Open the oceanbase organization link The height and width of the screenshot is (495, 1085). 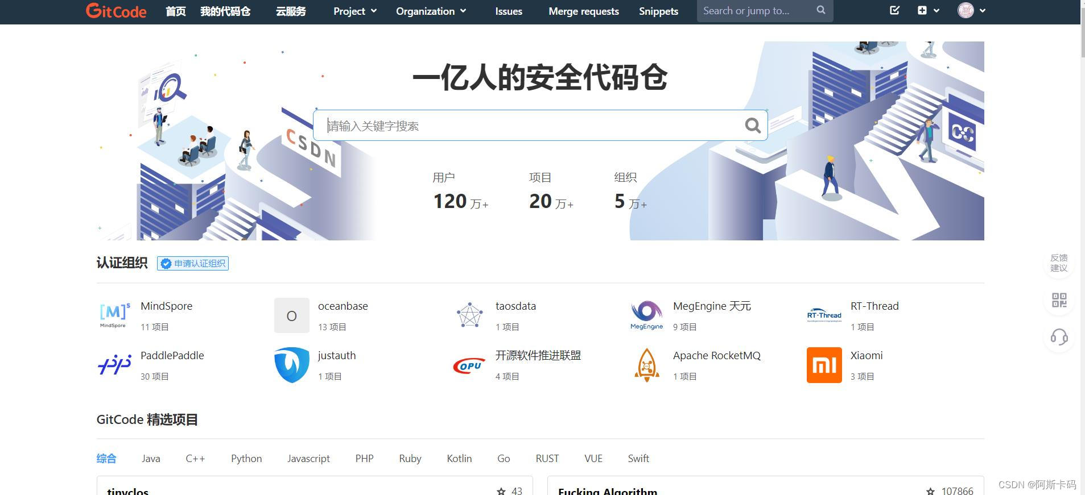(x=343, y=306)
